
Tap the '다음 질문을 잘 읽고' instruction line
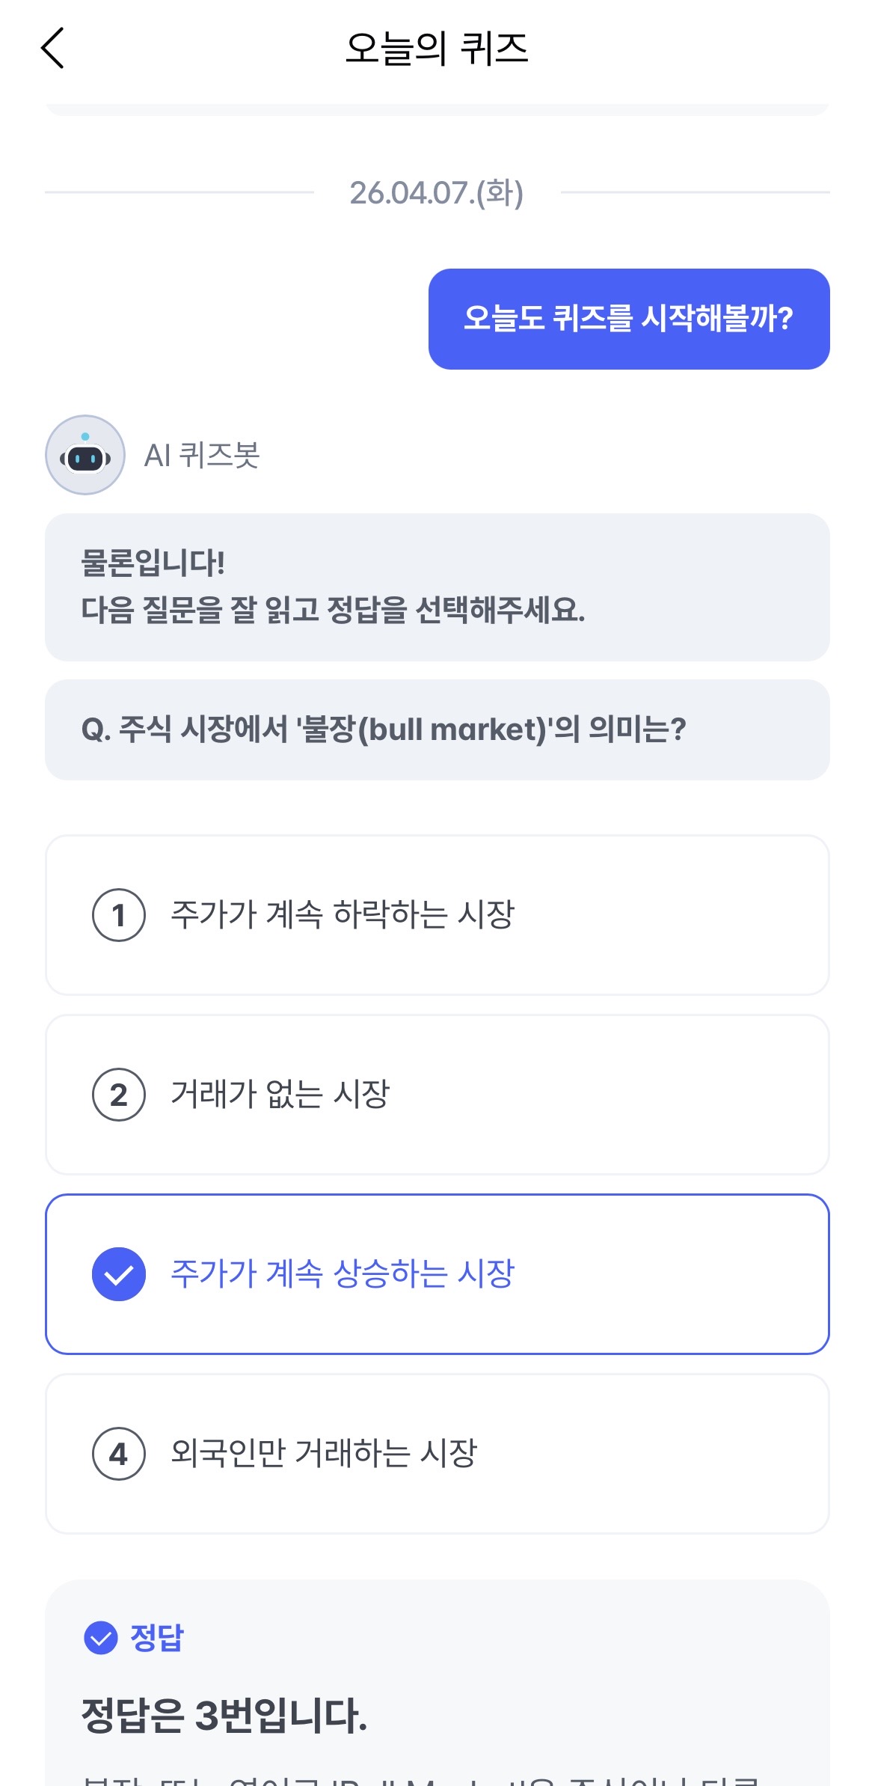point(333,611)
